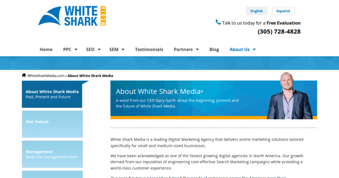Screen dimensions: 339x178
Task: Open the Management sidebar tab
Action: 52,154
